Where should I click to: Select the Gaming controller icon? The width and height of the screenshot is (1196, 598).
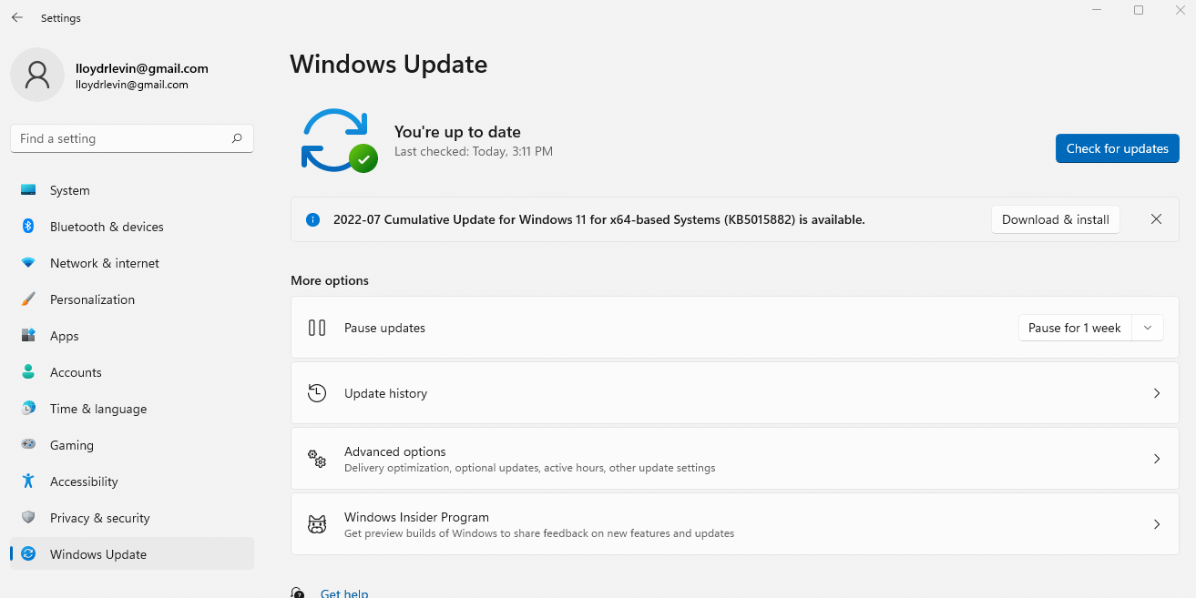pos(27,445)
